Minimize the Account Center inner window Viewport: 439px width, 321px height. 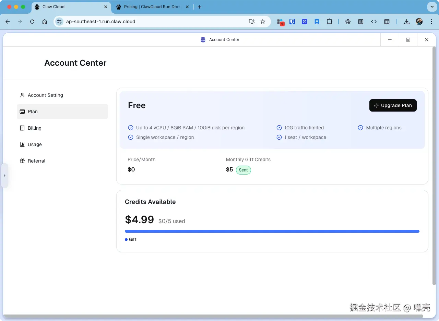[390, 40]
